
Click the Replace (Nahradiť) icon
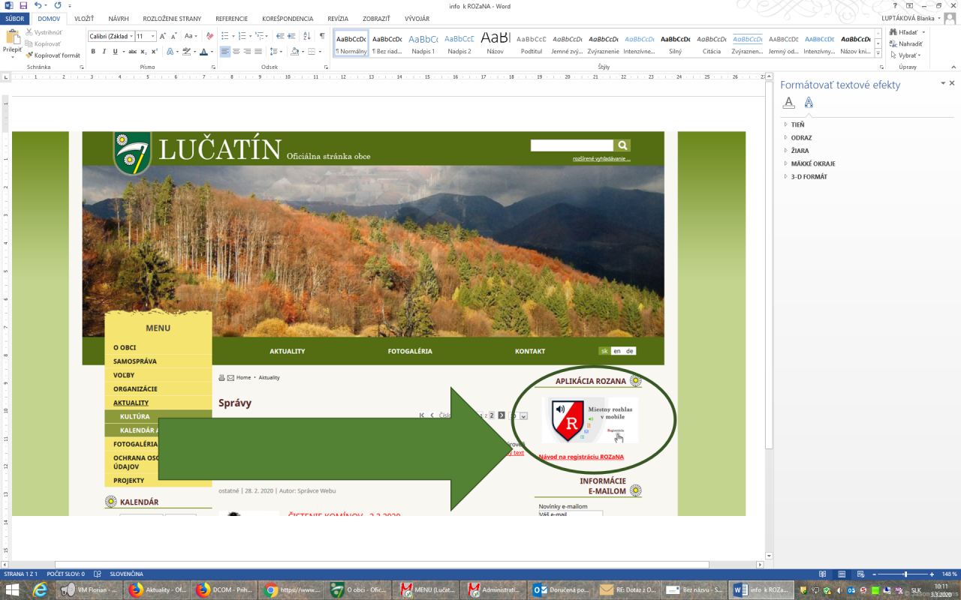point(892,43)
